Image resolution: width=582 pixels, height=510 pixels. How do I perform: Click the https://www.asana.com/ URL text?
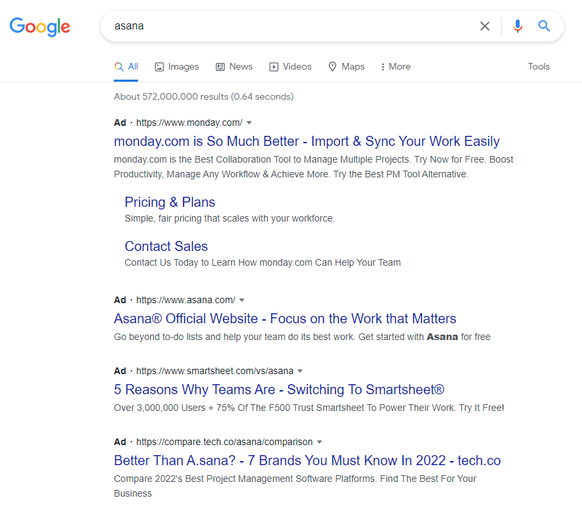coord(186,300)
